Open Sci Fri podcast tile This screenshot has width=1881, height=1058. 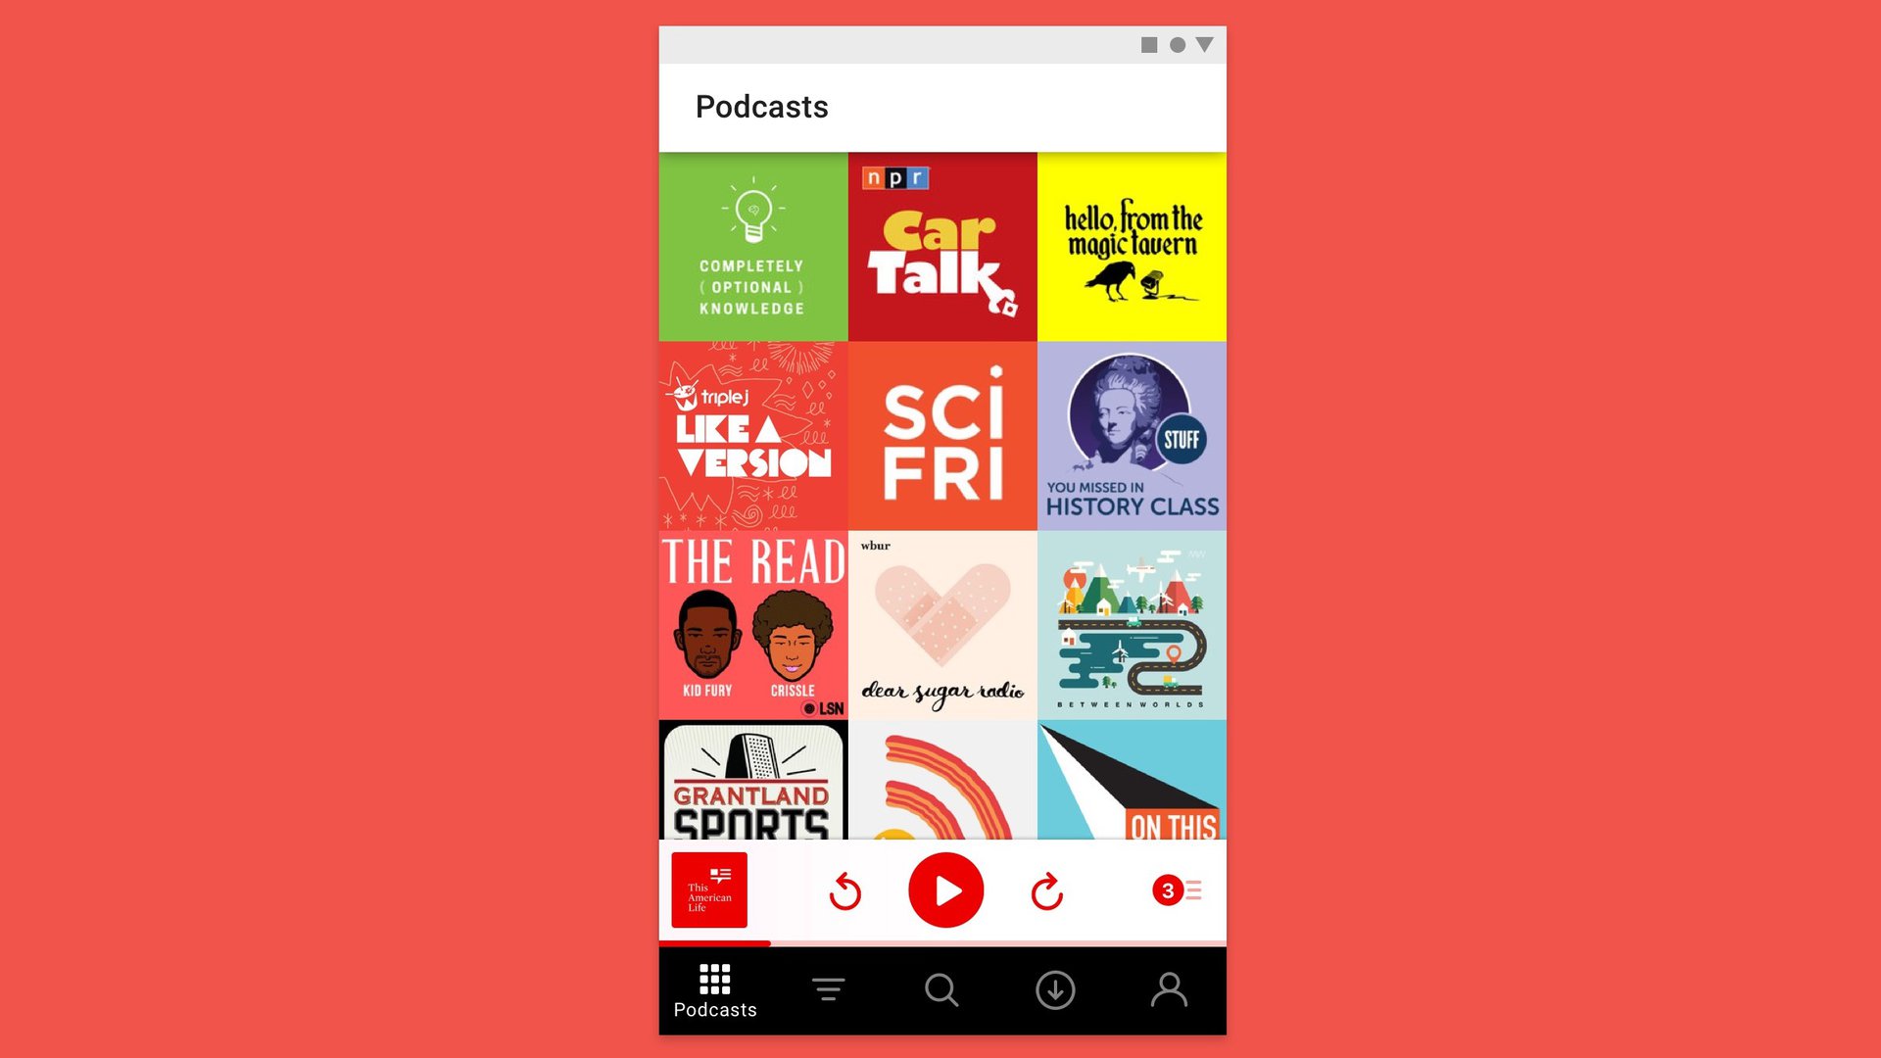pos(941,435)
